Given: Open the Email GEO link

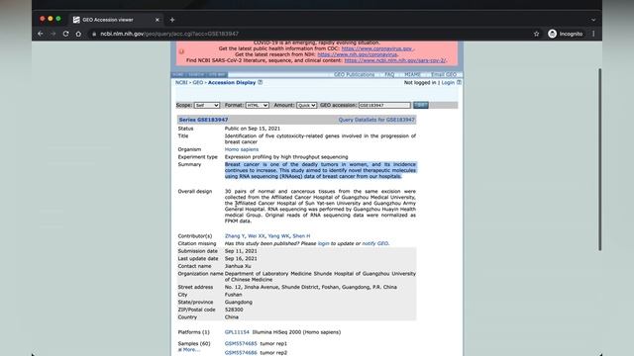Looking at the screenshot, I should pos(444,75).
